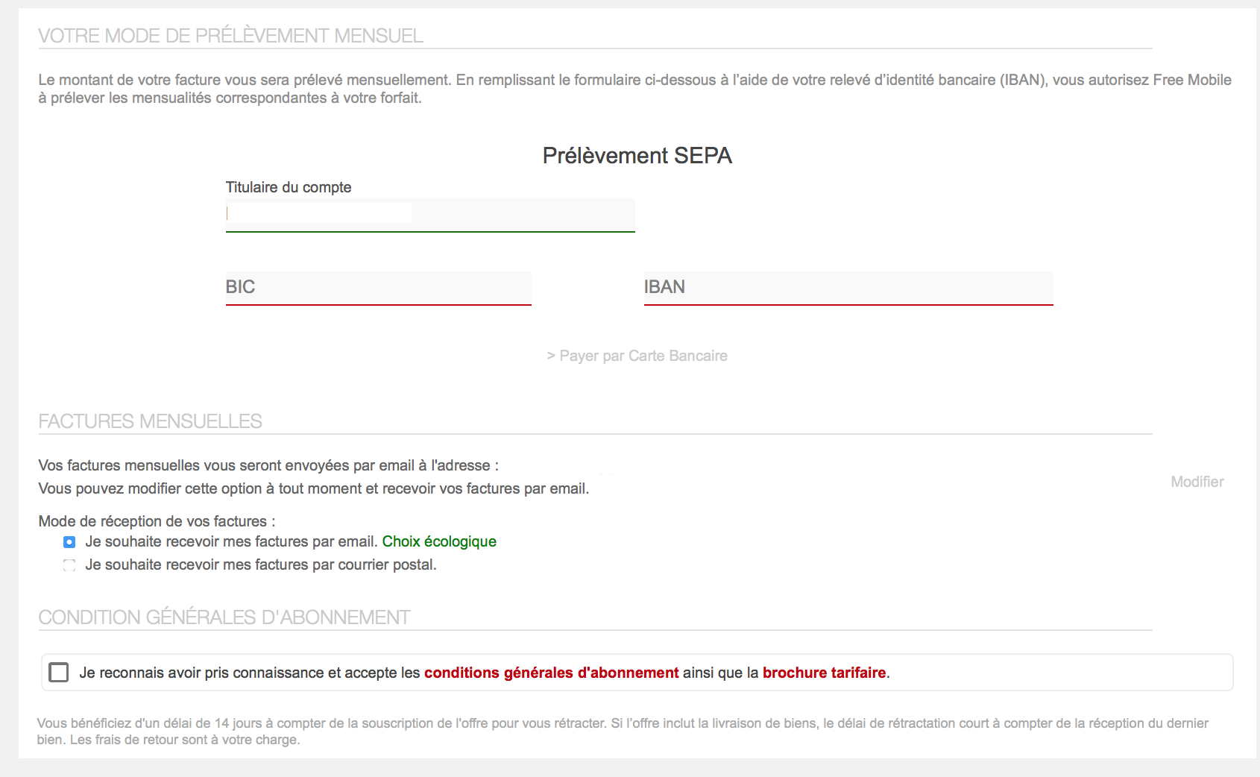Open the conditions générales d'abonnement link
1260x777 pixels.
551,673
